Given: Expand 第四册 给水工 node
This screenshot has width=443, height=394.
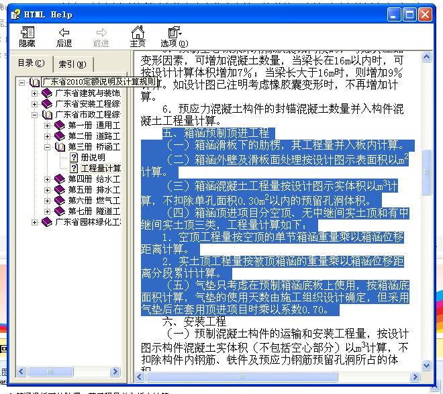Looking at the screenshot, I should (47, 179).
